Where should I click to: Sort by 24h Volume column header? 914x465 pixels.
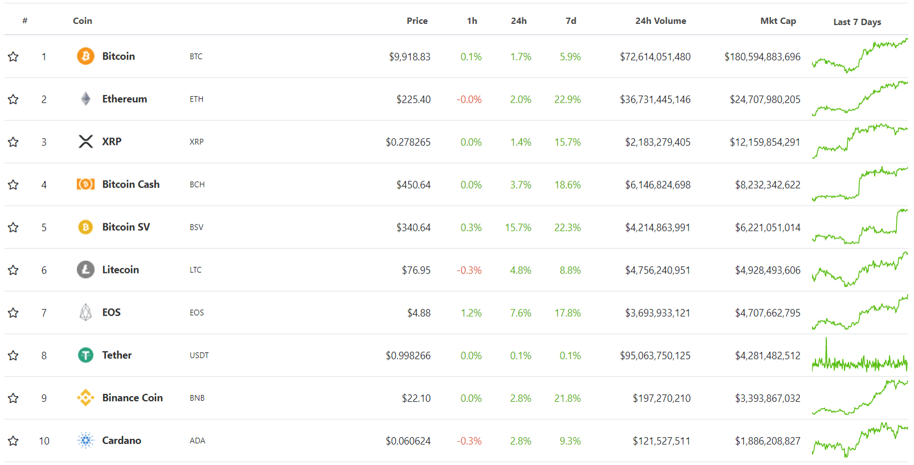(x=661, y=20)
